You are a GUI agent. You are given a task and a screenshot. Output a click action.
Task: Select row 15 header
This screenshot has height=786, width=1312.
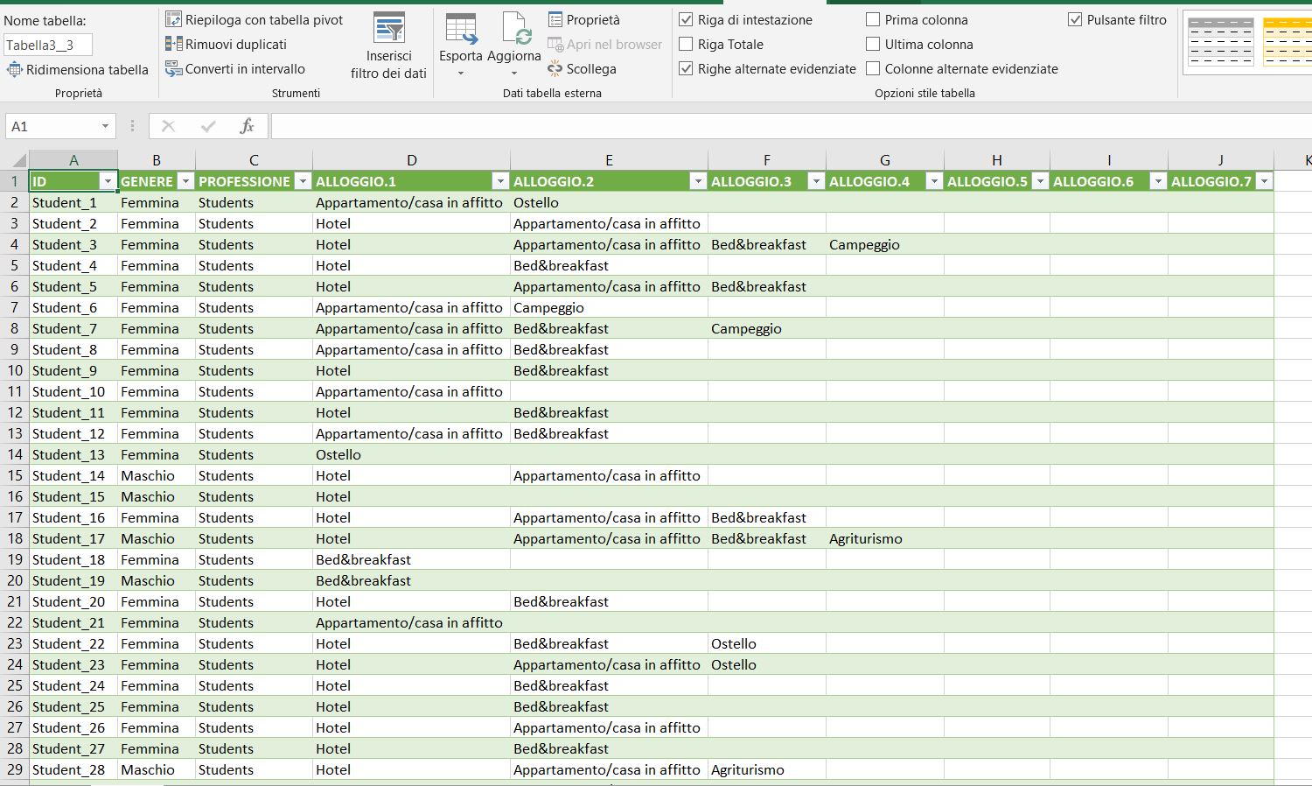pyautogui.click(x=15, y=475)
